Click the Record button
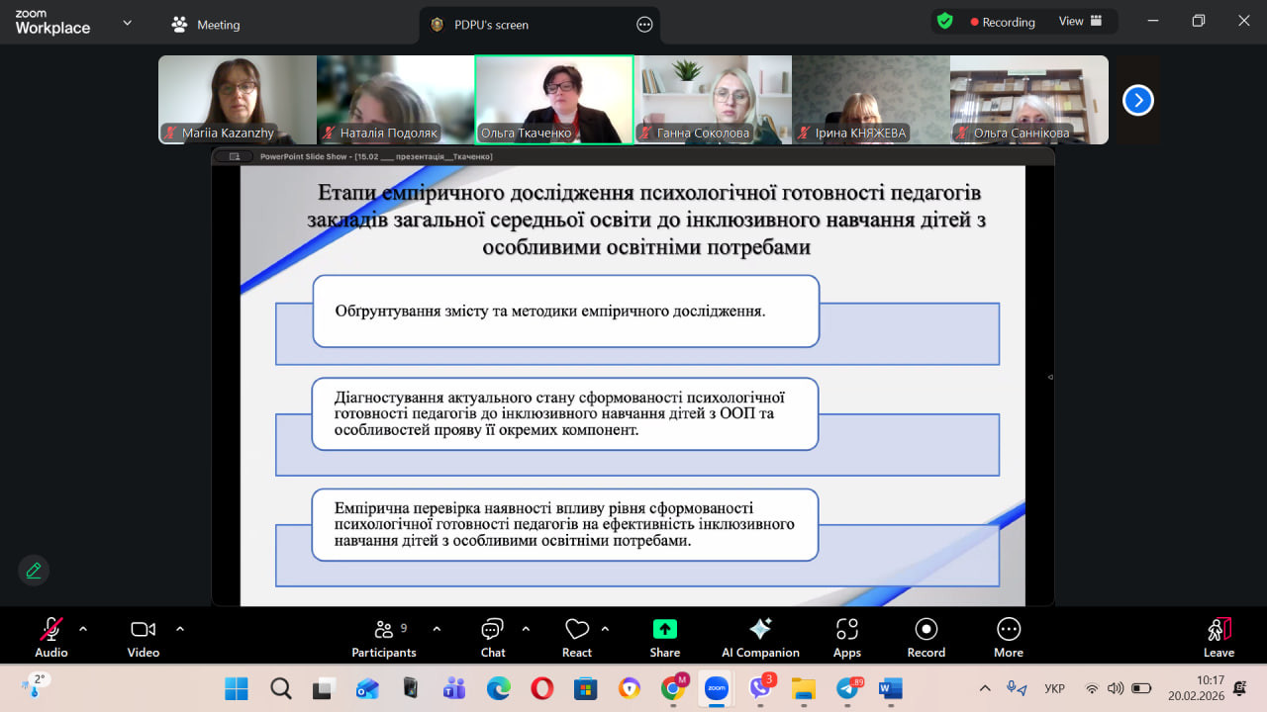This screenshot has width=1267, height=712. pyautogui.click(x=926, y=637)
